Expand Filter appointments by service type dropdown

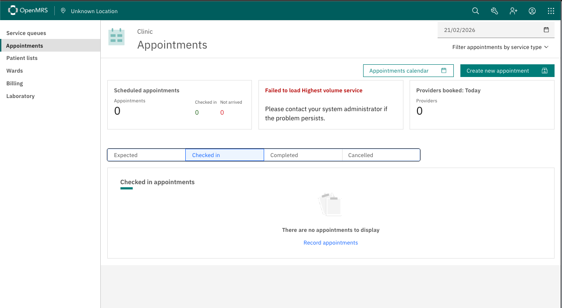[x=500, y=47]
